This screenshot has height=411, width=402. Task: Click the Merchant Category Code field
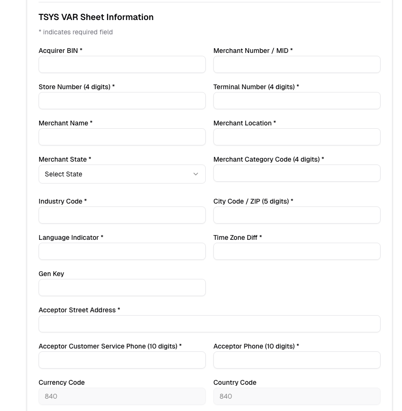(x=297, y=173)
